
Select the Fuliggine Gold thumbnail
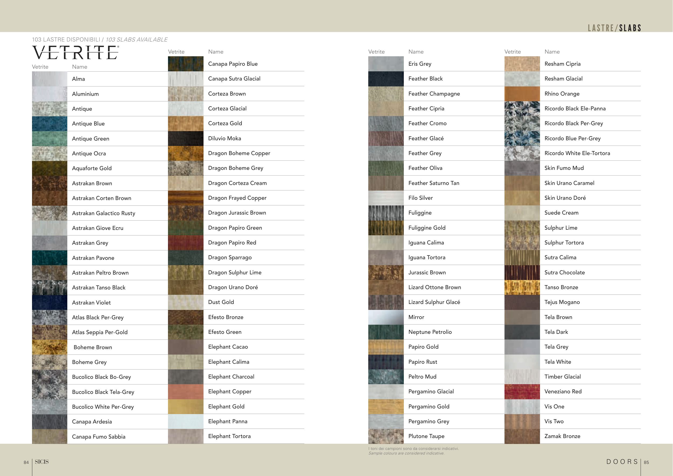pyautogui.click(x=386, y=228)
